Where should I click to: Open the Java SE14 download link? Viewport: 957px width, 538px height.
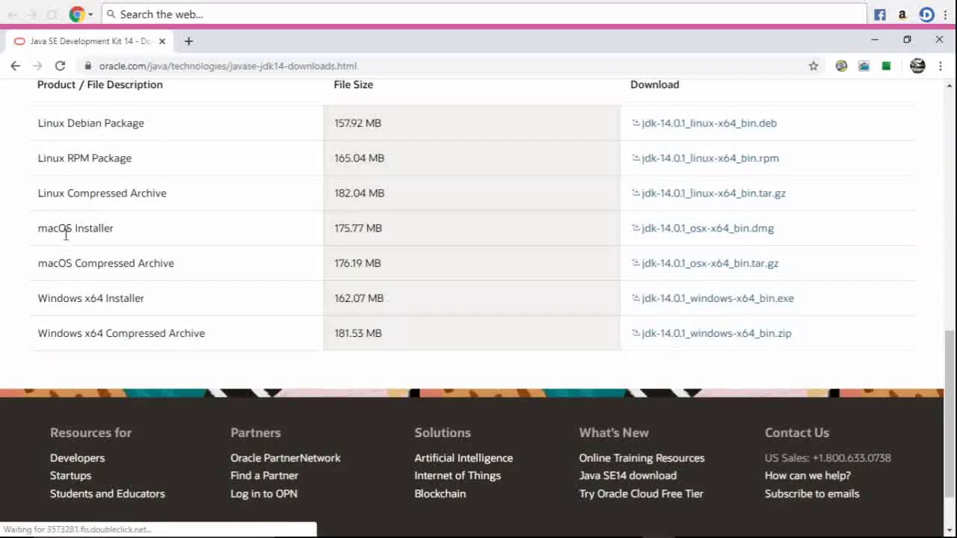point(628,476)
